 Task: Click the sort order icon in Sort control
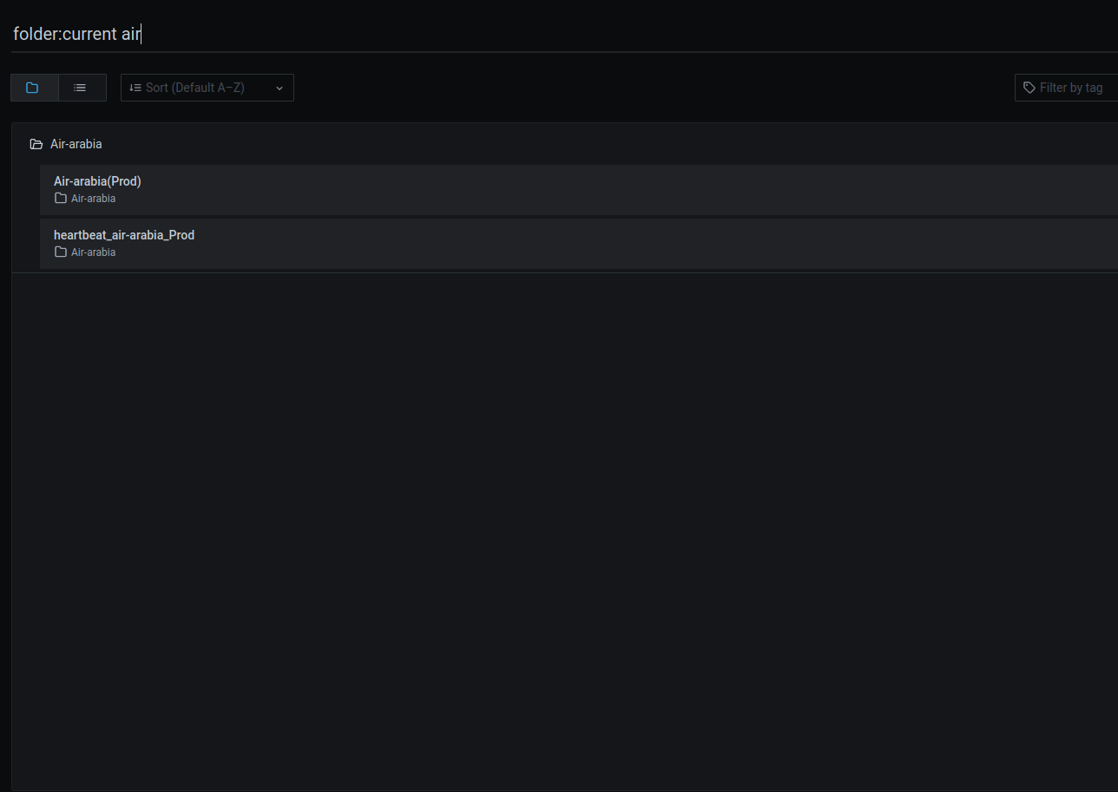pos(135,87)
